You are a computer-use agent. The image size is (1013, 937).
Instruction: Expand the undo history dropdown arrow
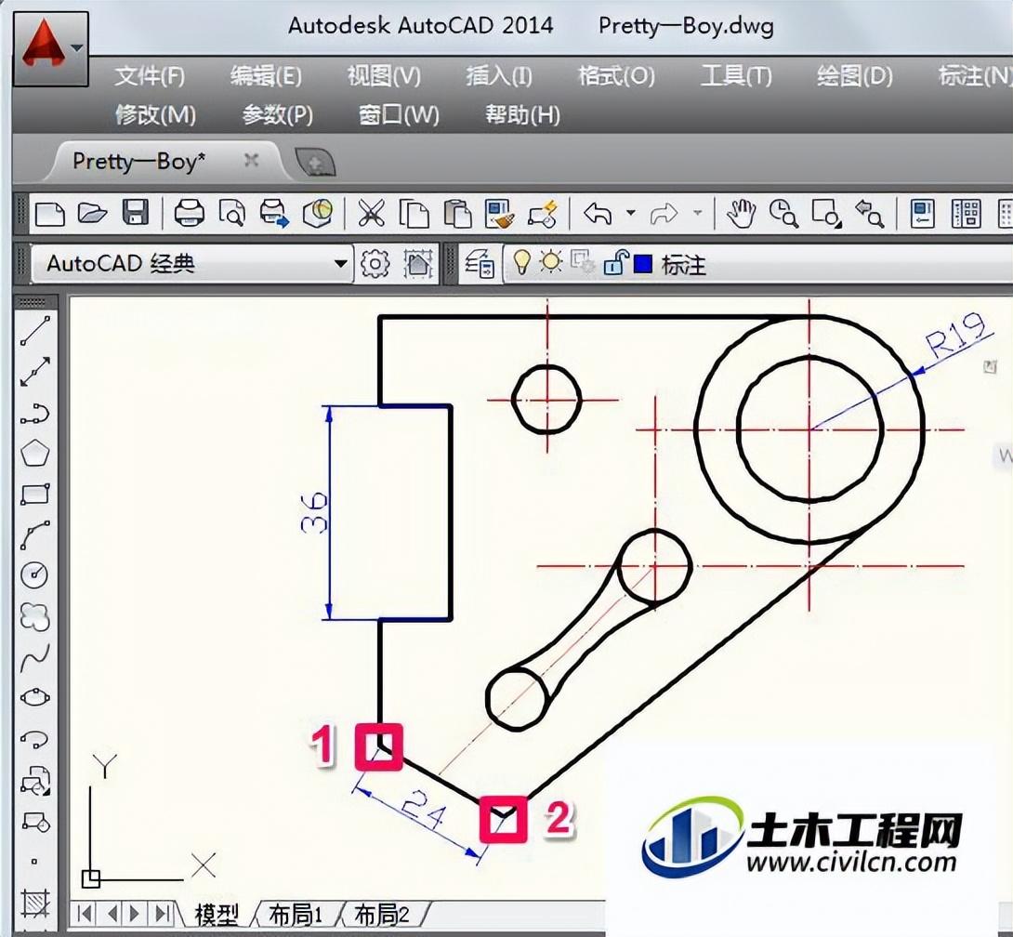[630, 214]
